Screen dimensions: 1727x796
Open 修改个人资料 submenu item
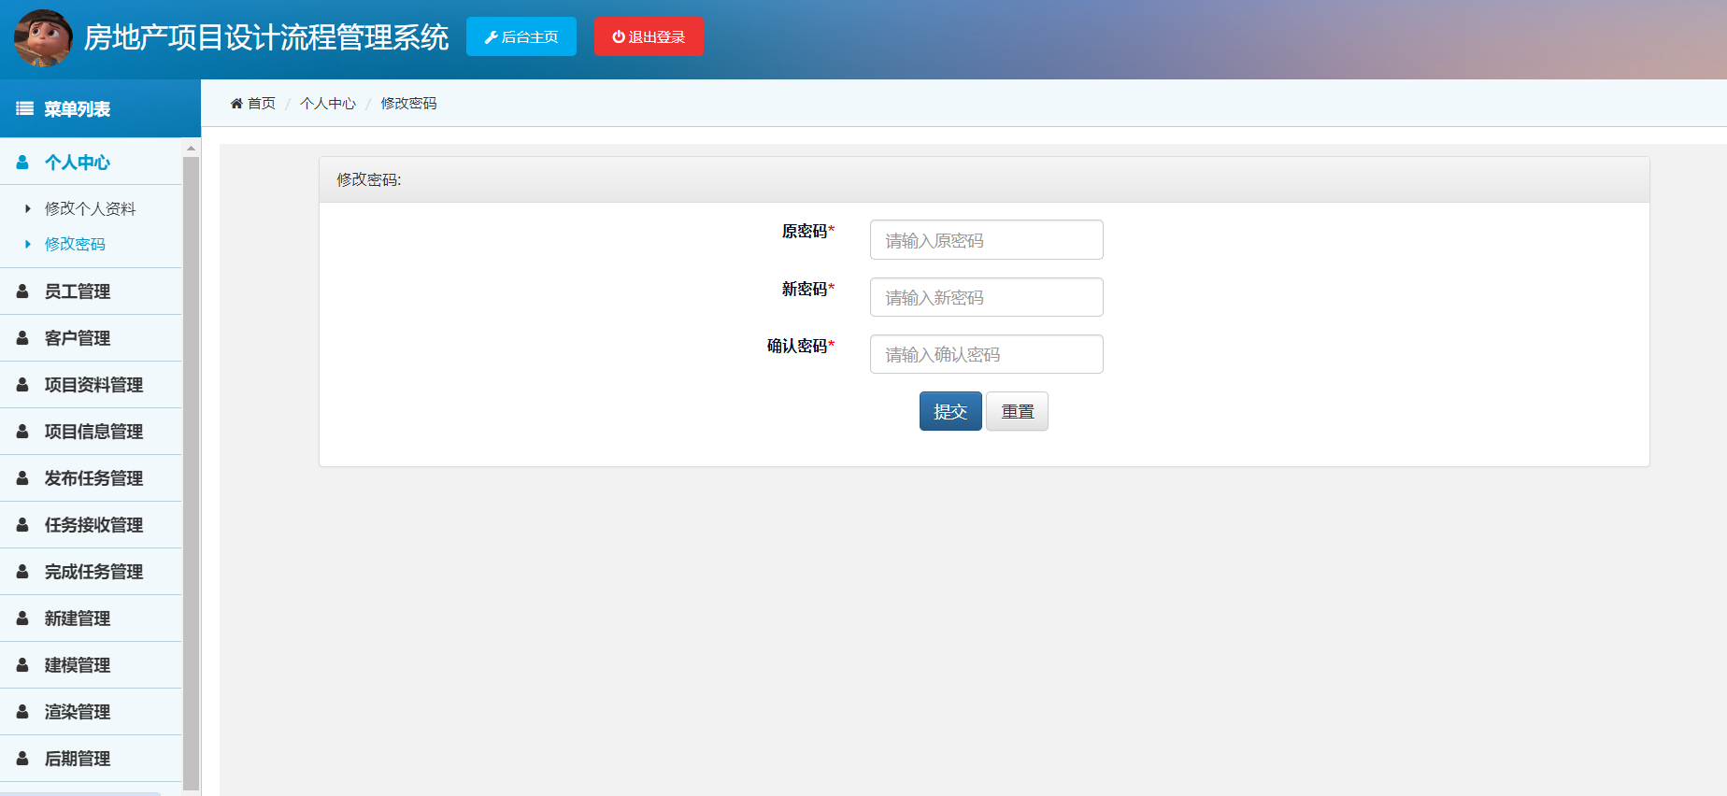point(91,208)
